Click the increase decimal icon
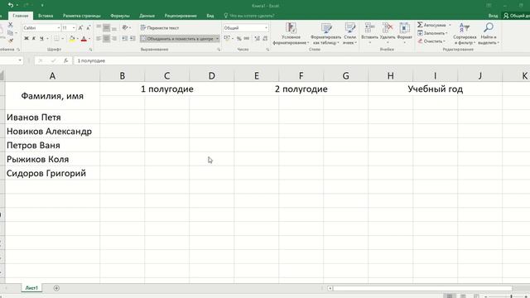 tap(258, 39)
